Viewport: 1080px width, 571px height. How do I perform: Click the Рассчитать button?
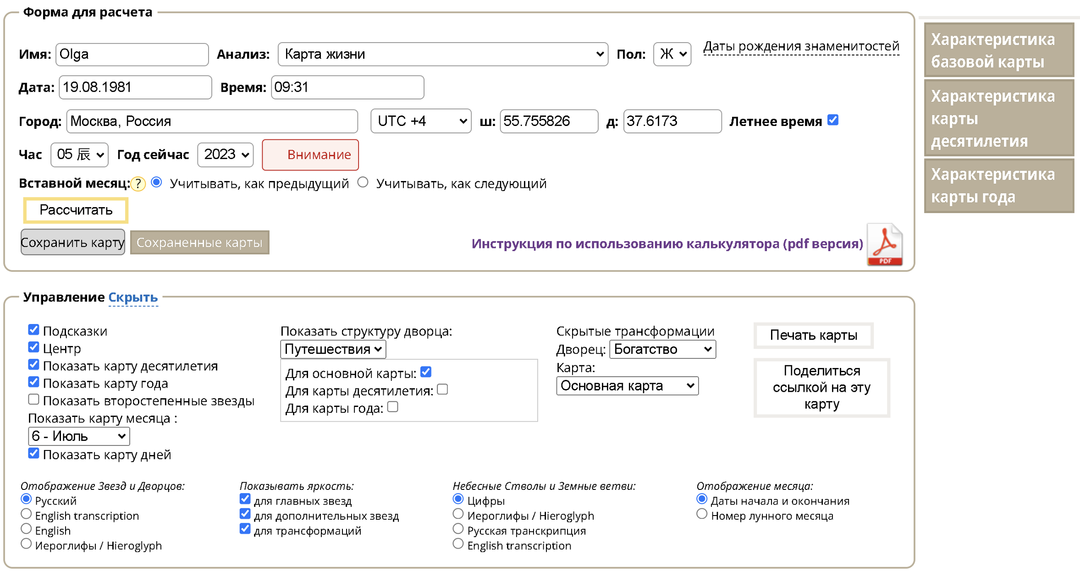click(76, 210)
